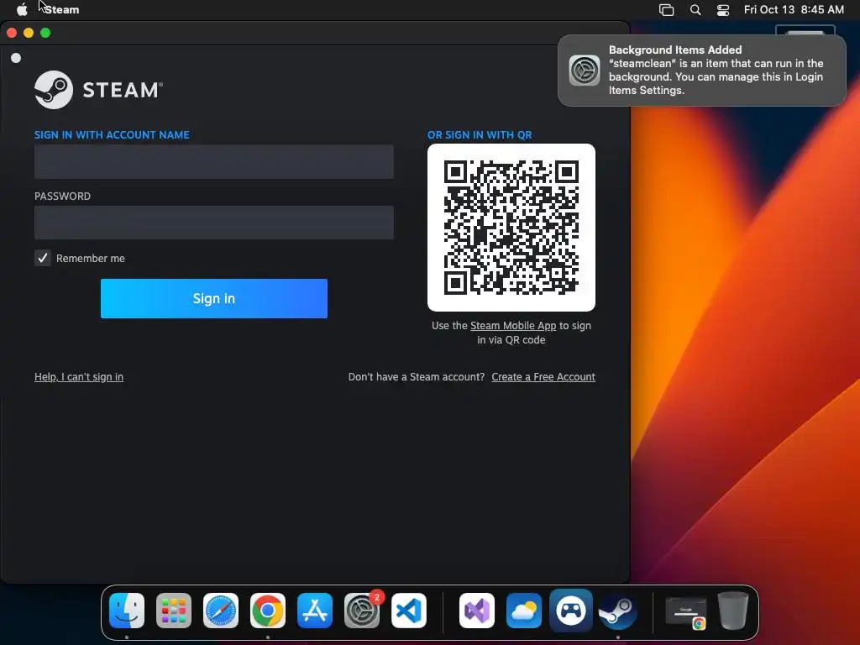Click the 'Remember me' label text
The image size is (860, 645).
91,259
